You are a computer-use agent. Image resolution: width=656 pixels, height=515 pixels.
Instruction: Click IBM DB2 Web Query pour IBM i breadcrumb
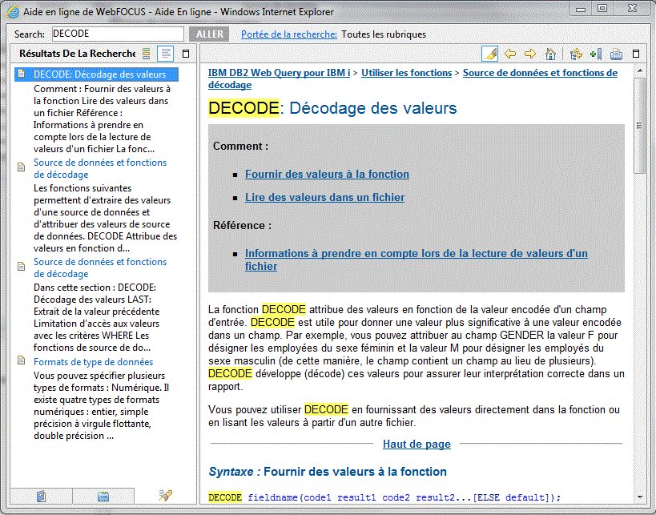point(279,73)
